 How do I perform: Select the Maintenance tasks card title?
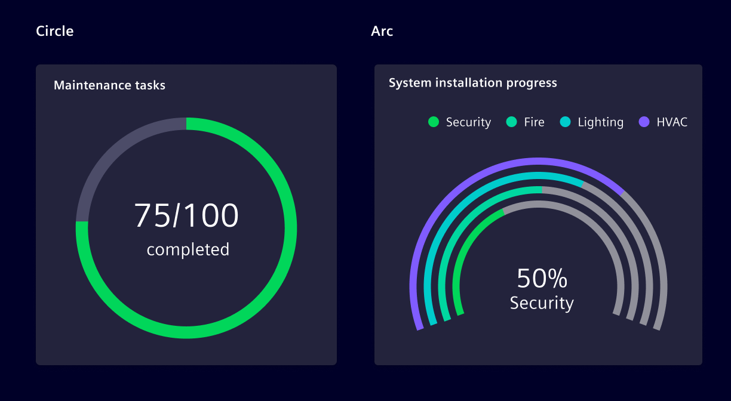[x=109, y=85]
